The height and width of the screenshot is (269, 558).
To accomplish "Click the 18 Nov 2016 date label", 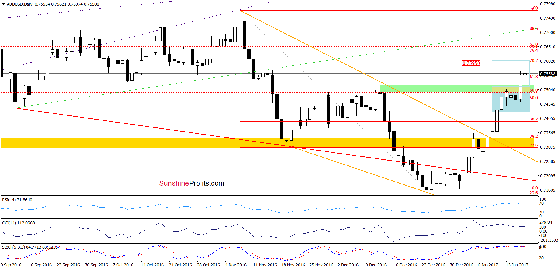I will [293, 265].
